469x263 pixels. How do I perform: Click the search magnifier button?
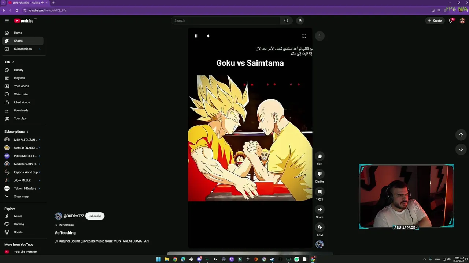(x=286, y=20)
